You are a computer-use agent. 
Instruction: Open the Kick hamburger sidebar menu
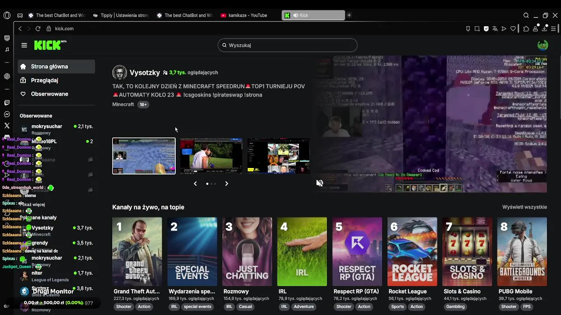[x=24, y=45]
